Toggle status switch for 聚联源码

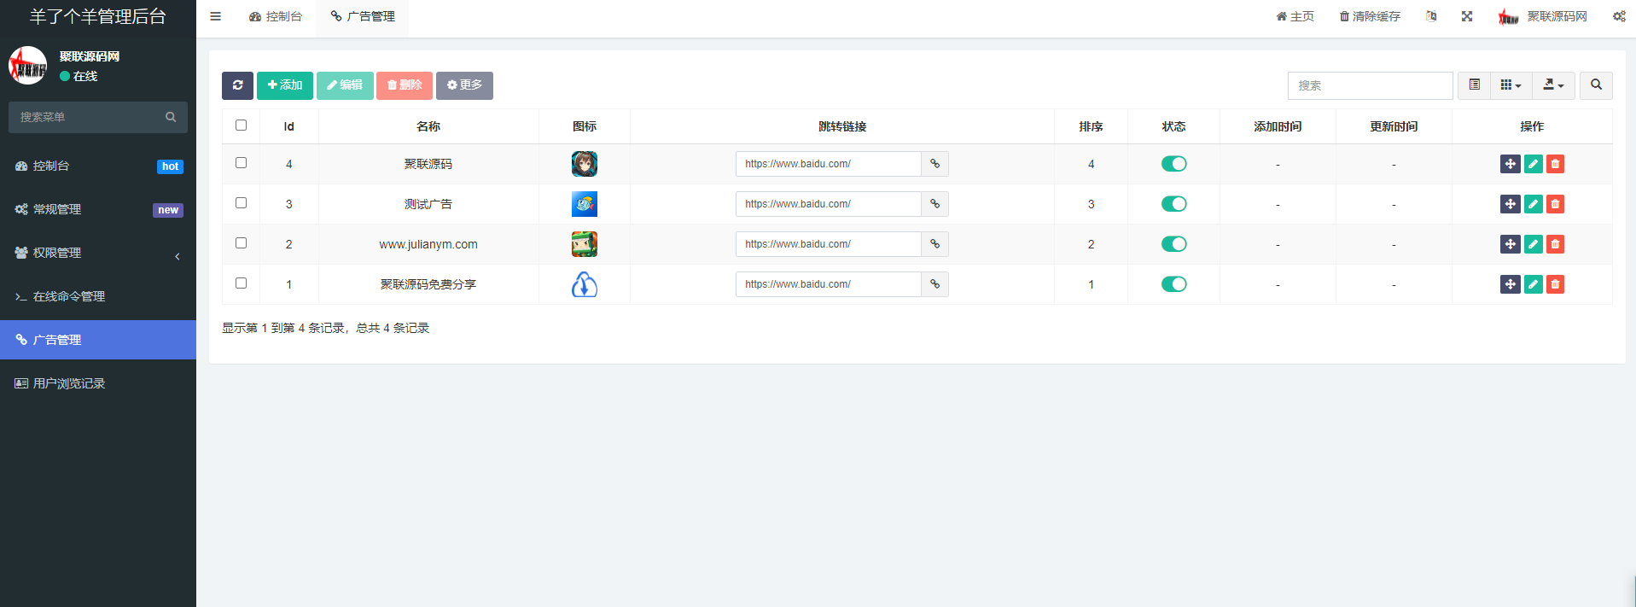tap(1173, 164)
